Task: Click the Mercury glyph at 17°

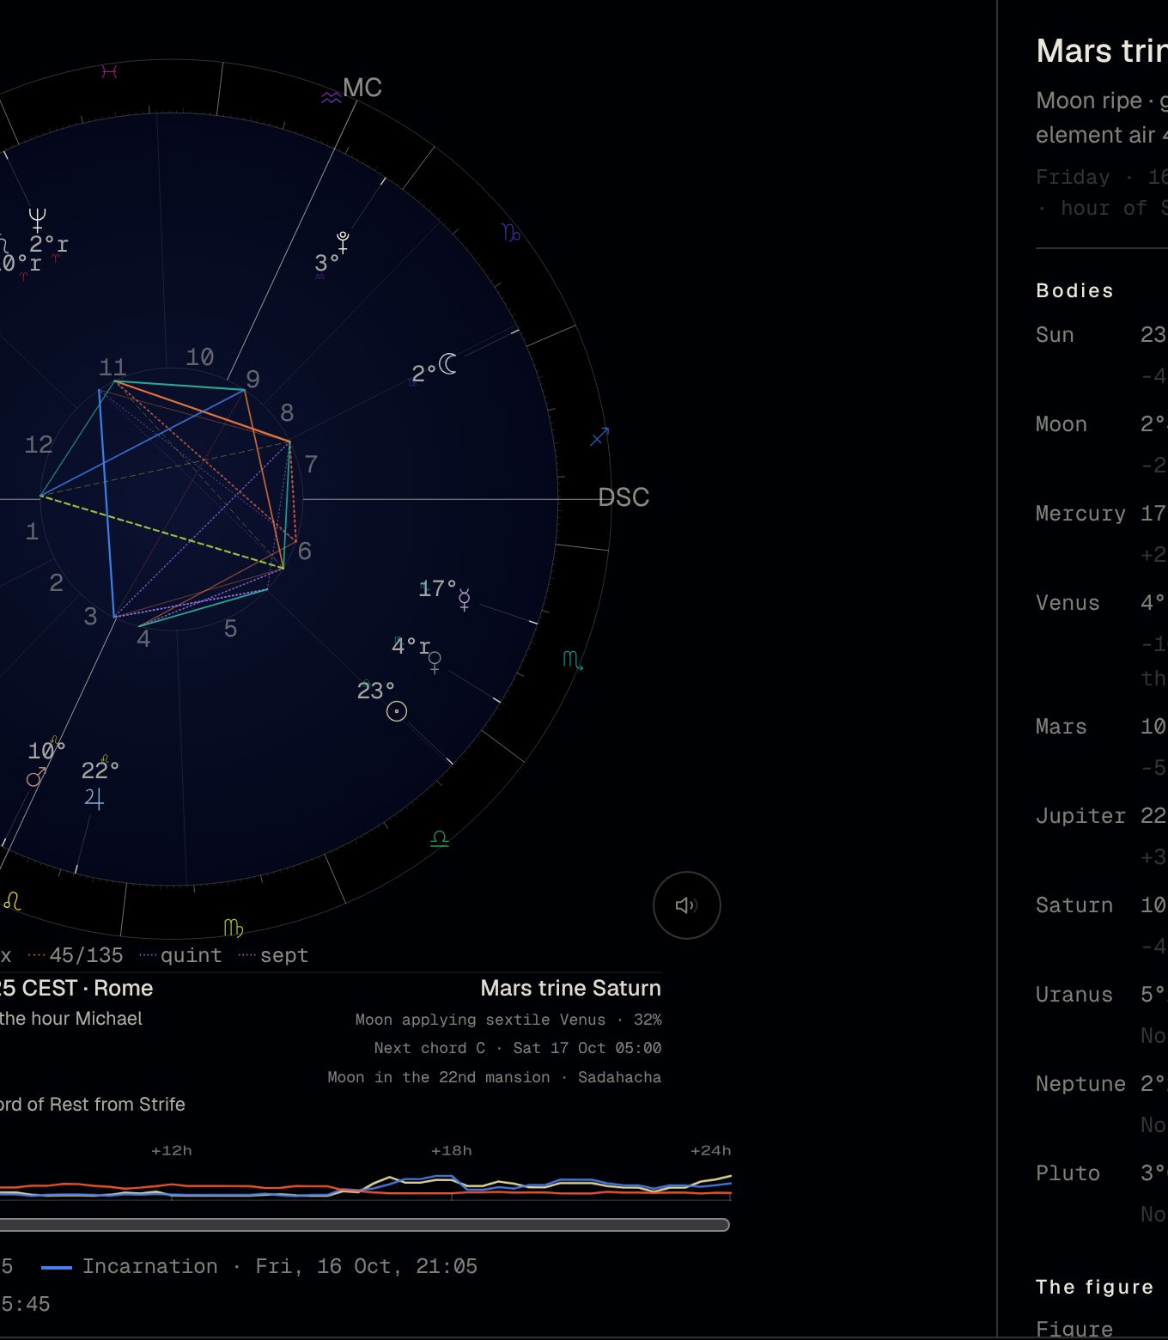Action: pyautogui.click(x=465, y=600)
